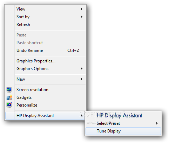This screenshot has width=169, height=143.
Task: Click the HP Display Assistant submenu header
Action: 120,116
